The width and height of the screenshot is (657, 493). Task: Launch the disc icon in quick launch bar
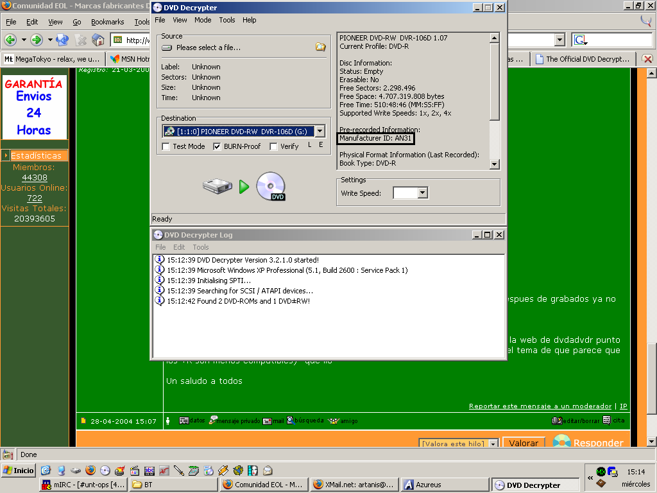105,471
